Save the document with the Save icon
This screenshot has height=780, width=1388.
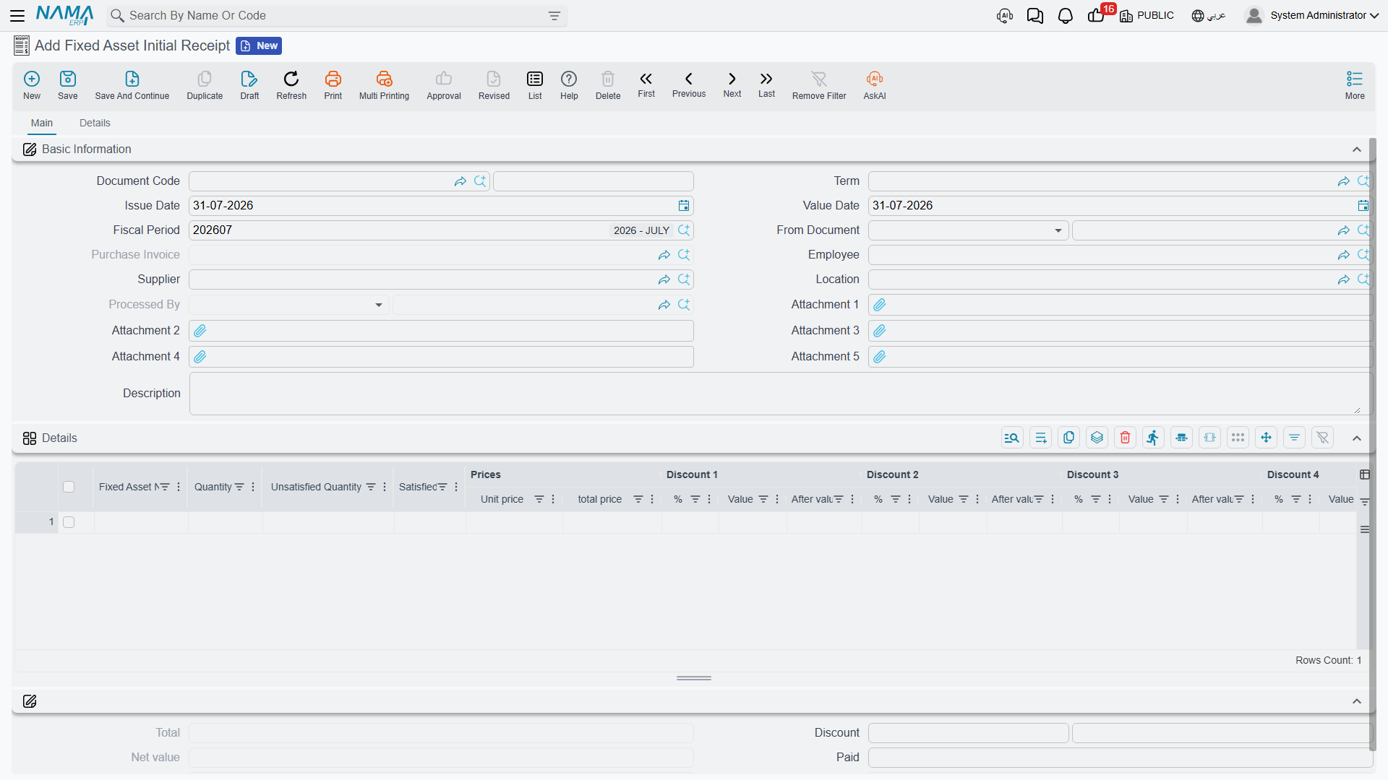tap(68, 84)
